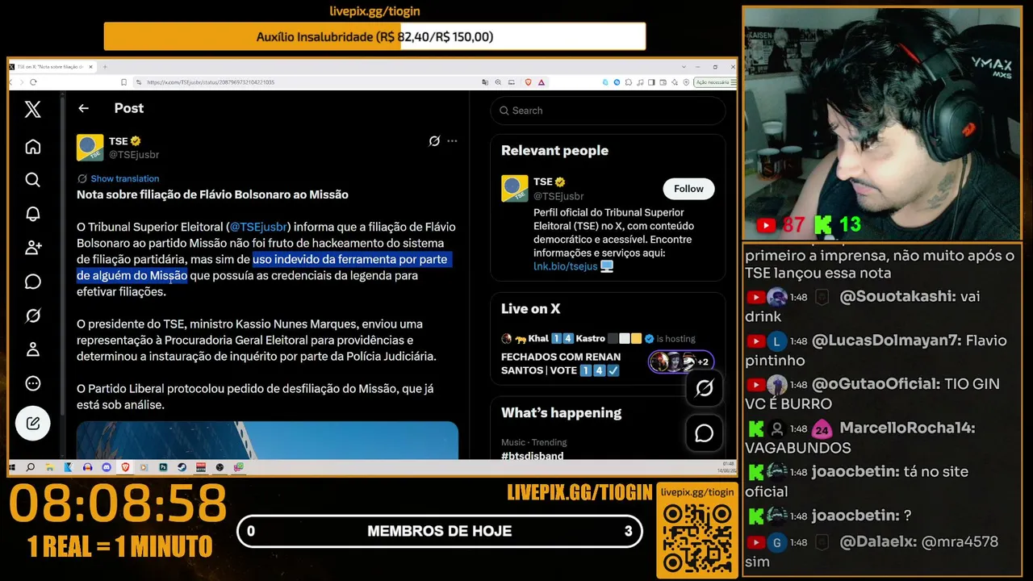Open Photoshop from the taskbar

(x=163, y=467)
